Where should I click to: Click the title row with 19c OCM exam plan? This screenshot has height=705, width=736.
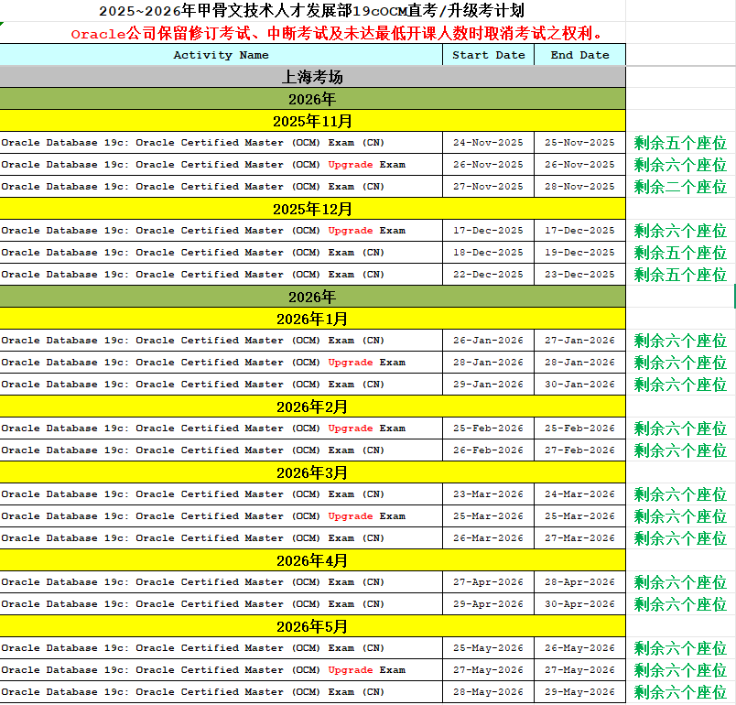coord(312,10)
